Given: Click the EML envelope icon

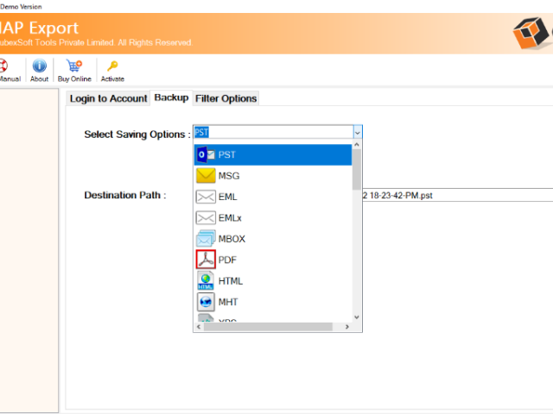Looking at the screenshot, I should pyautogui.click(x=206, y=197).
